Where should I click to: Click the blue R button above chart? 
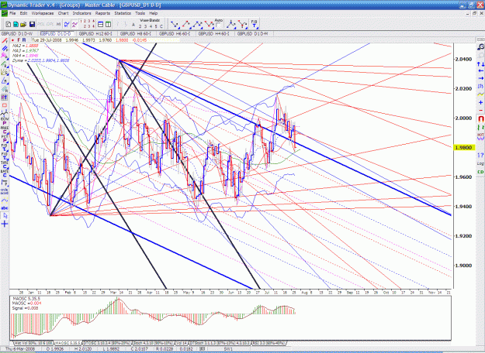pos(24,40)
